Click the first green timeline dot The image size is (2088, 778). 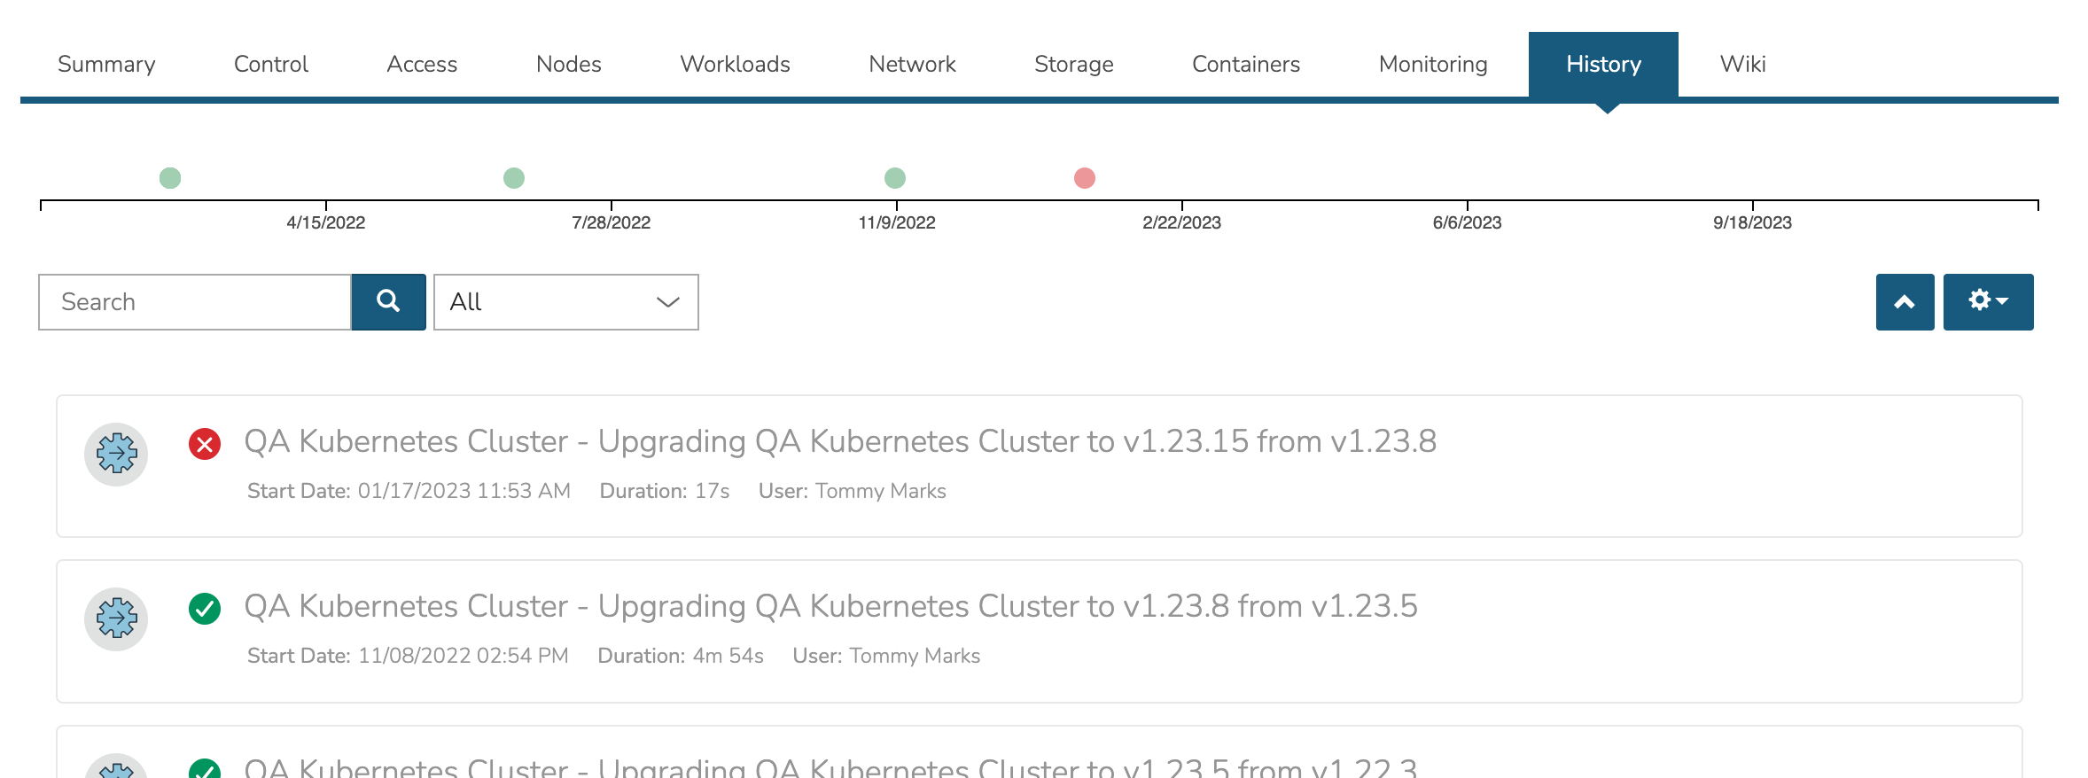(170, 178)
